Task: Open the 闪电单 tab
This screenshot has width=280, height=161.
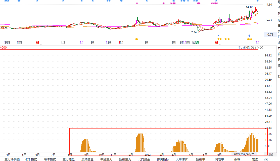Action: 219,159
